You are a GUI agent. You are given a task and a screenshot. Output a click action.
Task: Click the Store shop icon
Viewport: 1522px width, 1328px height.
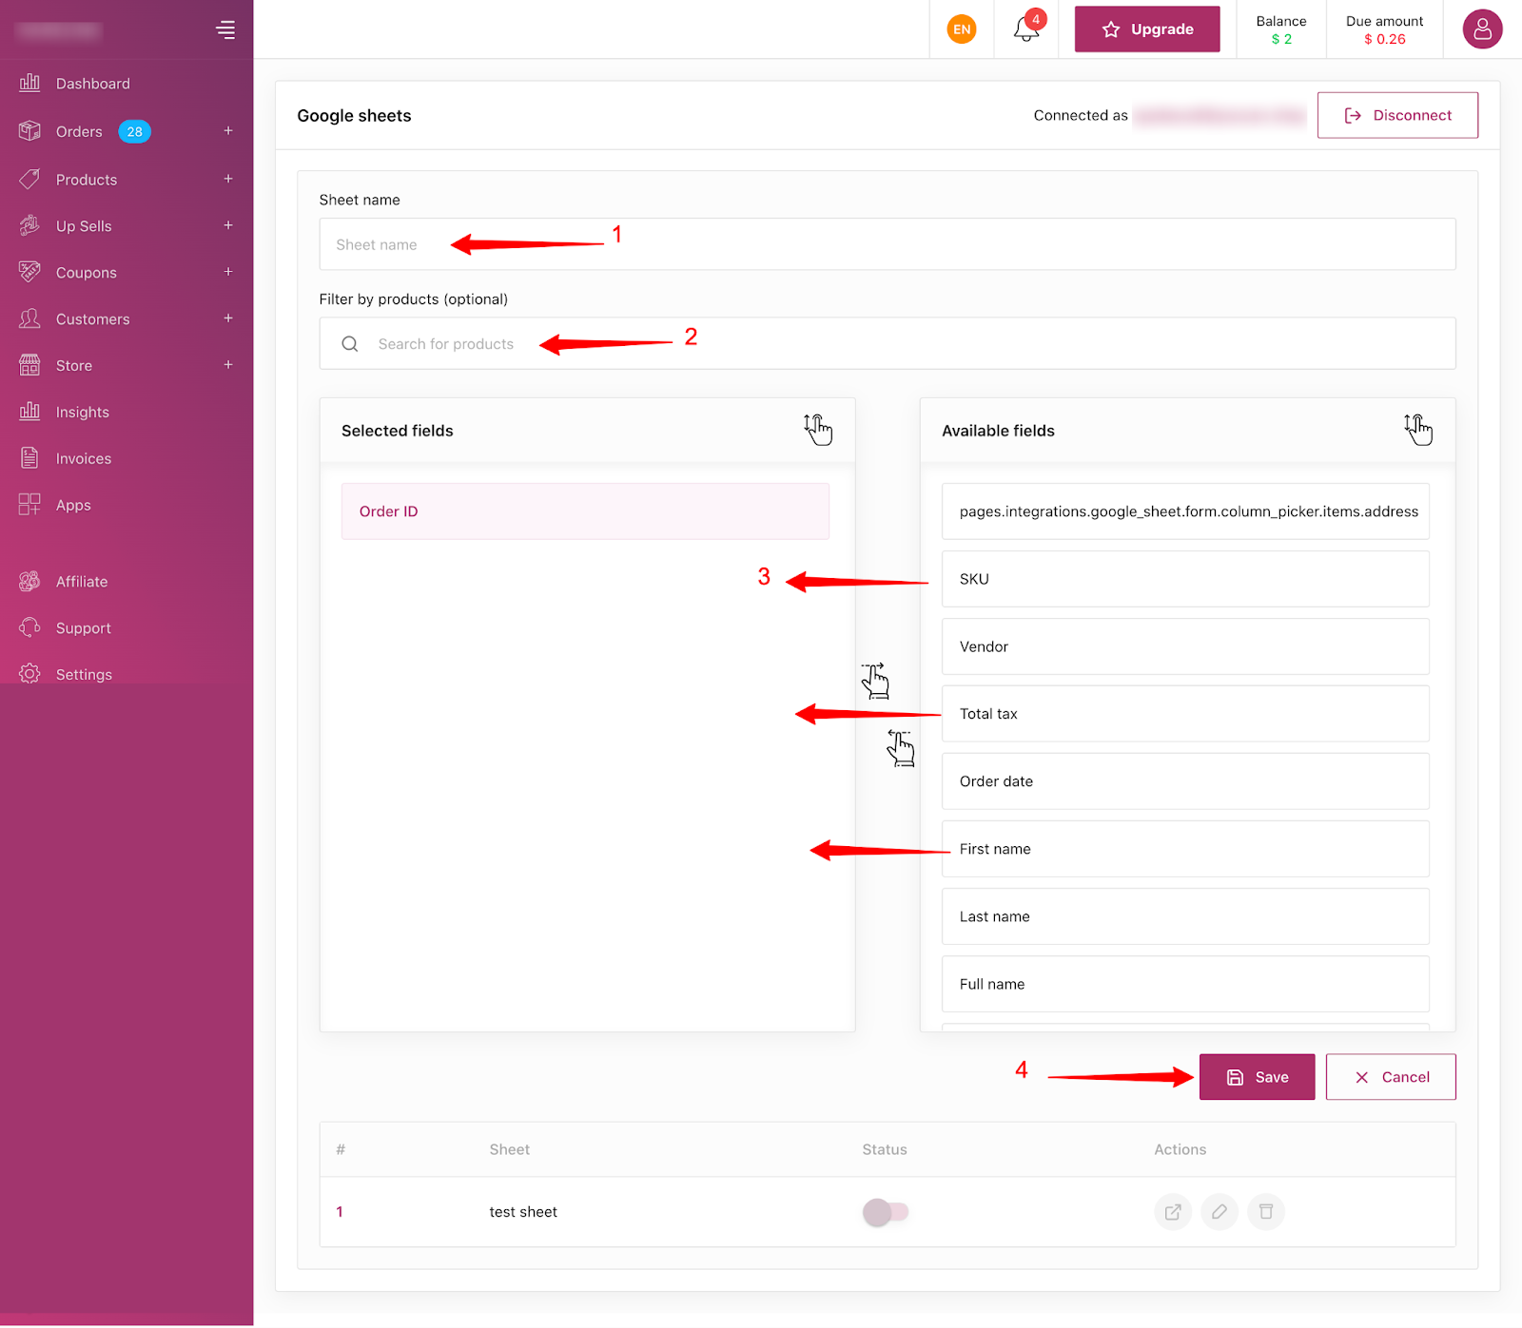point(29,365)
